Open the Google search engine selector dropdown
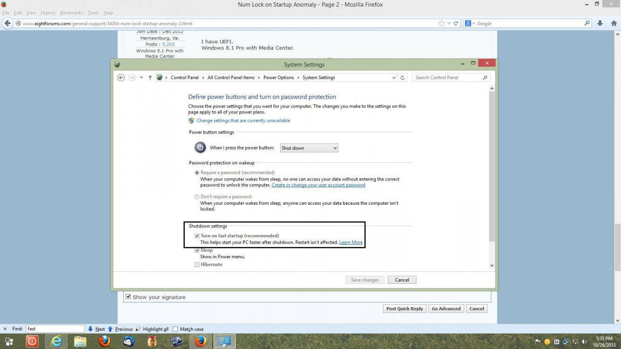 (470, 23)
